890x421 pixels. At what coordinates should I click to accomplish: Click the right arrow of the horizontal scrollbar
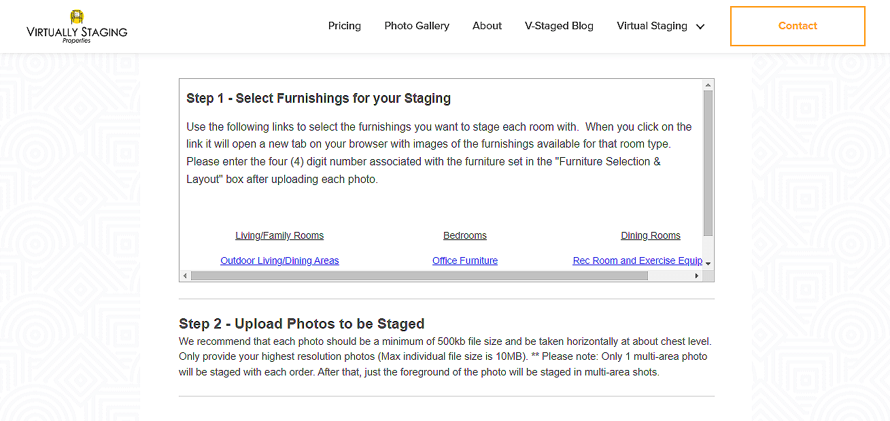[x=698, y=275]
